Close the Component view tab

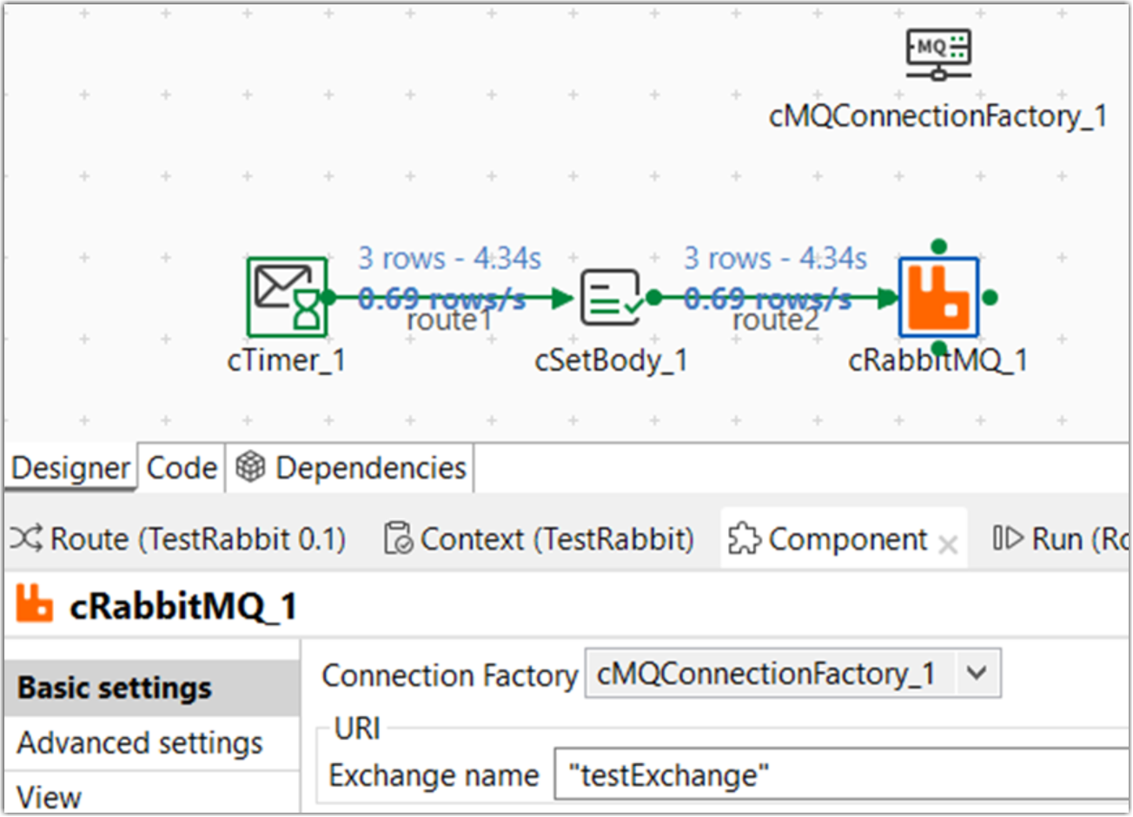[949, 544]
